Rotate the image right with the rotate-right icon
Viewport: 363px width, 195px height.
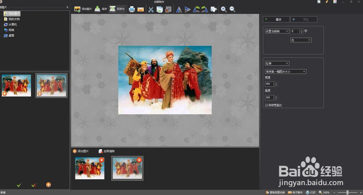[x=204, y=9]
